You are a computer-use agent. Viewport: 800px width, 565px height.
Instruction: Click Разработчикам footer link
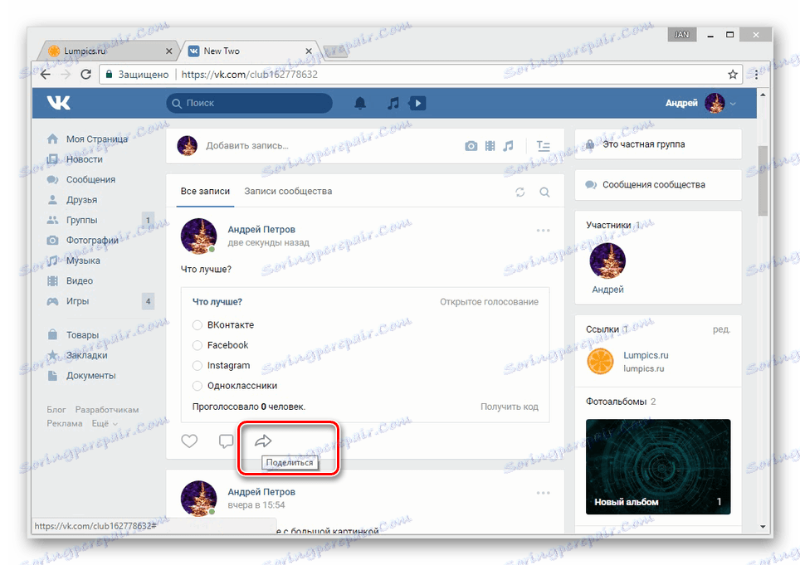pyautogui.click(x=106, y=410)
